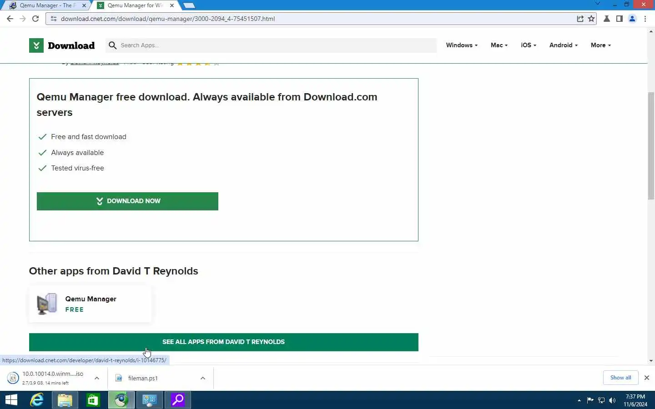655x409 pixels.
Task: Select the Qemu Manager for Windows tab
Action: 135,5
